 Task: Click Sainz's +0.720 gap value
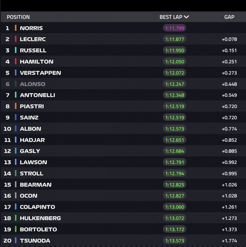(x=229, y=118)
